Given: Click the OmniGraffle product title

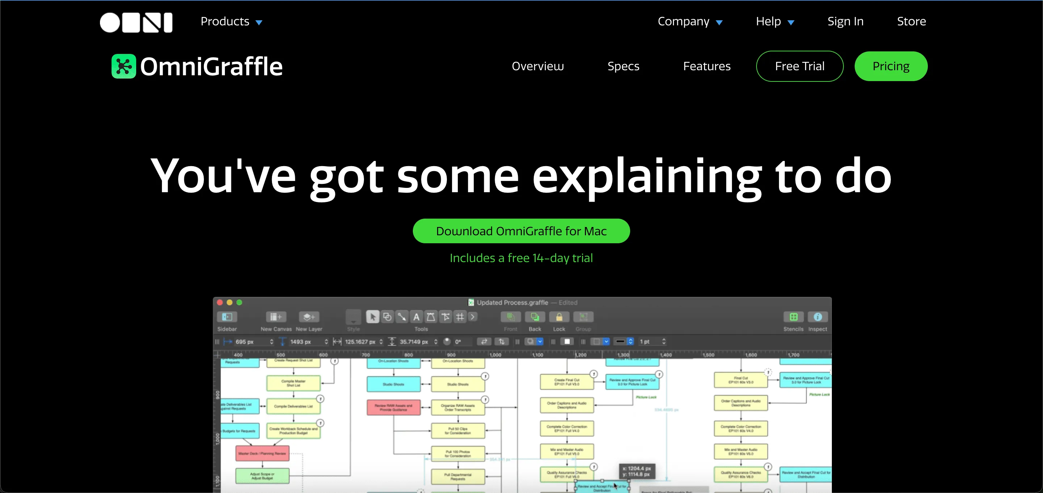Looking at the screenshot, I should (x=211, y=66).
